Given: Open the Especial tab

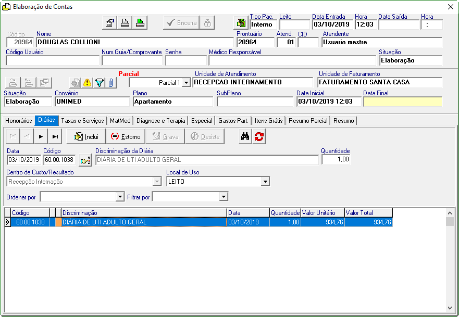Looking at the screenshot, I should [x=202, y=121].
